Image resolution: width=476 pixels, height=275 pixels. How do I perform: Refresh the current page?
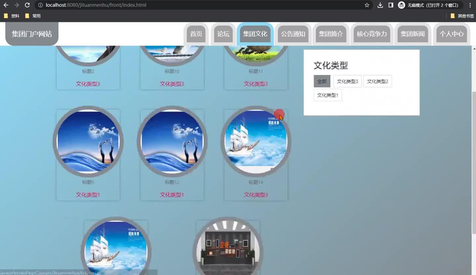pyautogui.click(x=27, y=5)
